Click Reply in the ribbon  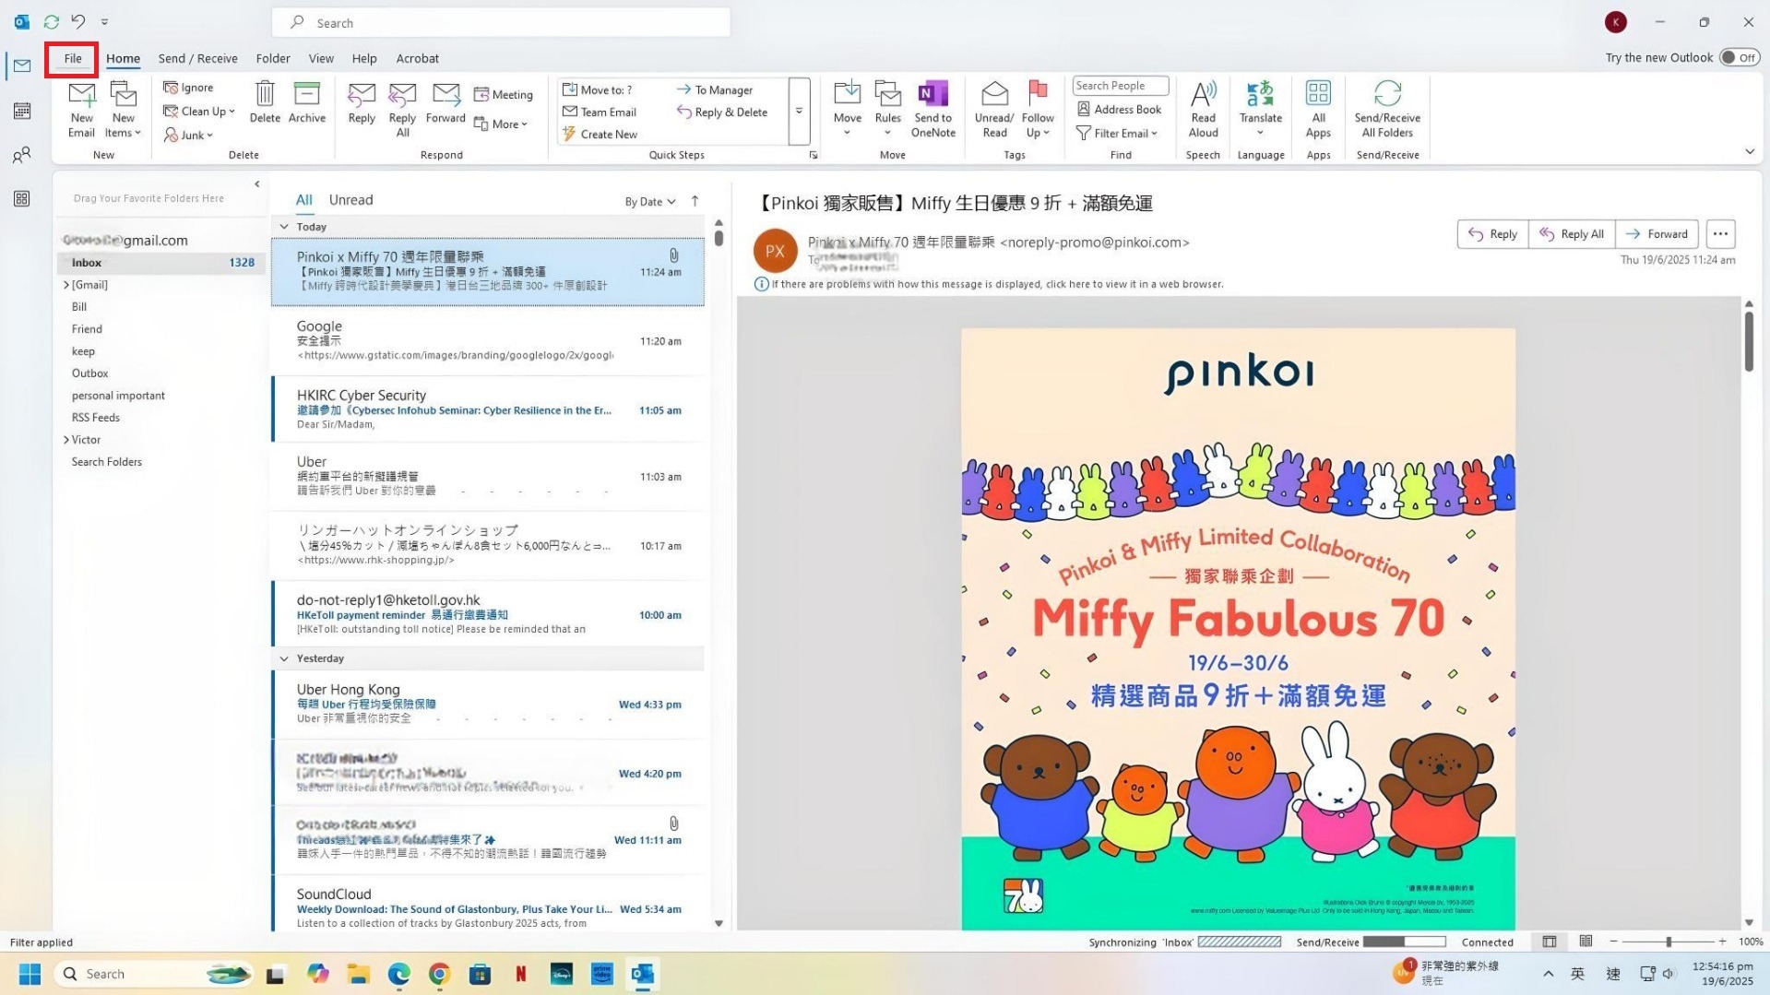[x=362, y=102]
